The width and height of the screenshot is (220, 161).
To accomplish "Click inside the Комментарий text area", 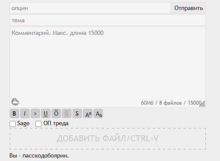I will [108, 67].
